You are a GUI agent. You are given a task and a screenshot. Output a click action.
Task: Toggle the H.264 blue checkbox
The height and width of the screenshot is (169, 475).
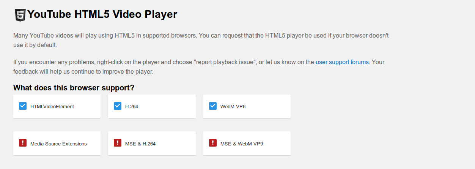[x=118, y=106]
